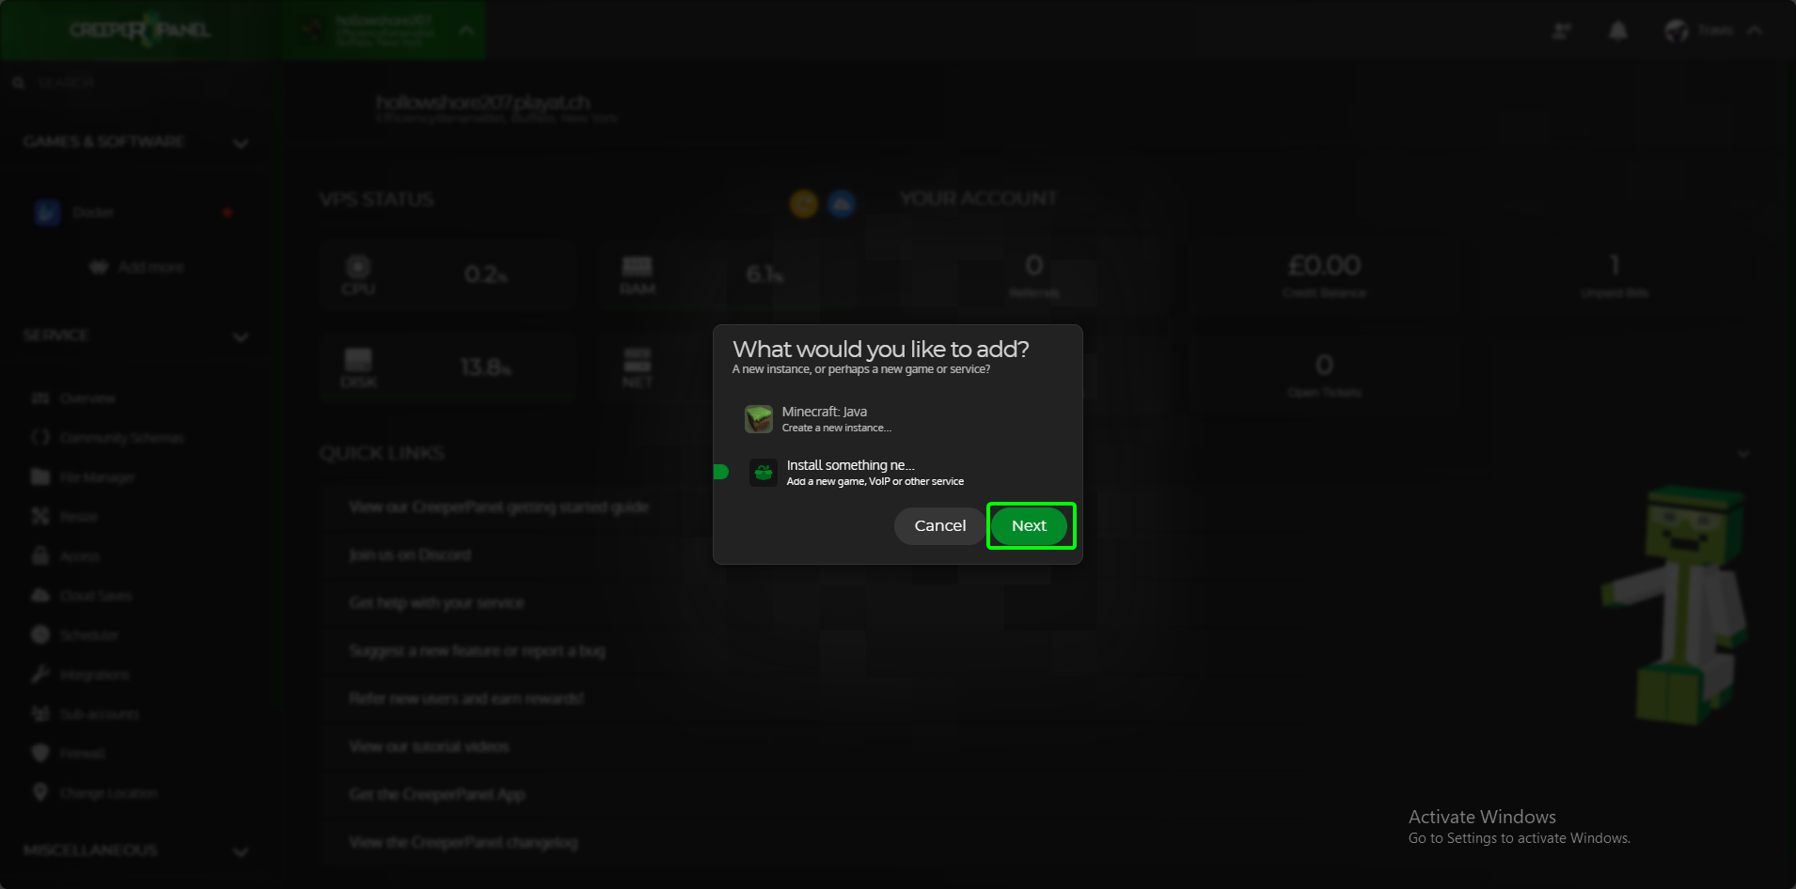This screenshot has height=889, width=1796.
Task: Open Refer new users and earn rewards
Action: 466,699
